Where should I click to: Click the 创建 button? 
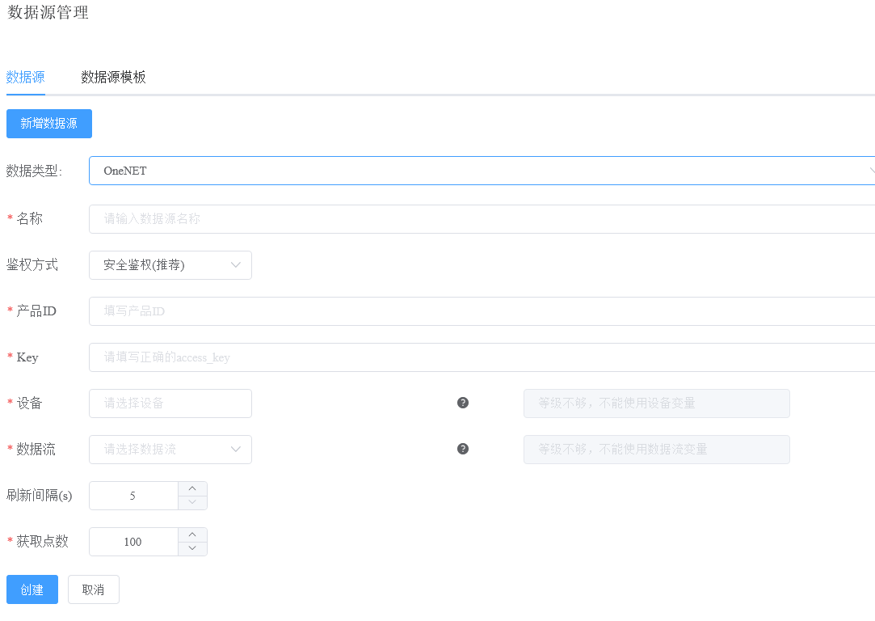coord(32,589)
